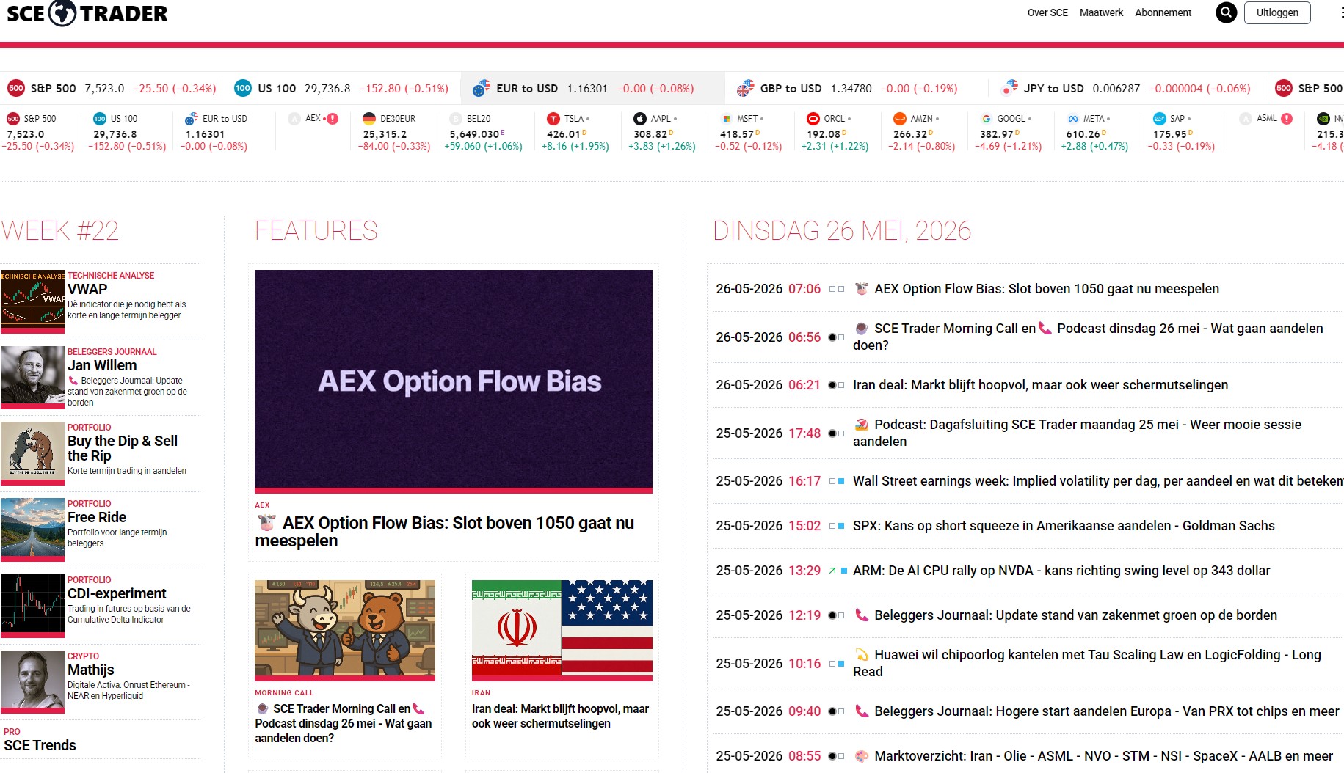Image resolution: width=1344 pixels, height=773 pixels.
Task: Click the Amazon logo beside AMZN
Action: [x=900, y=119]
